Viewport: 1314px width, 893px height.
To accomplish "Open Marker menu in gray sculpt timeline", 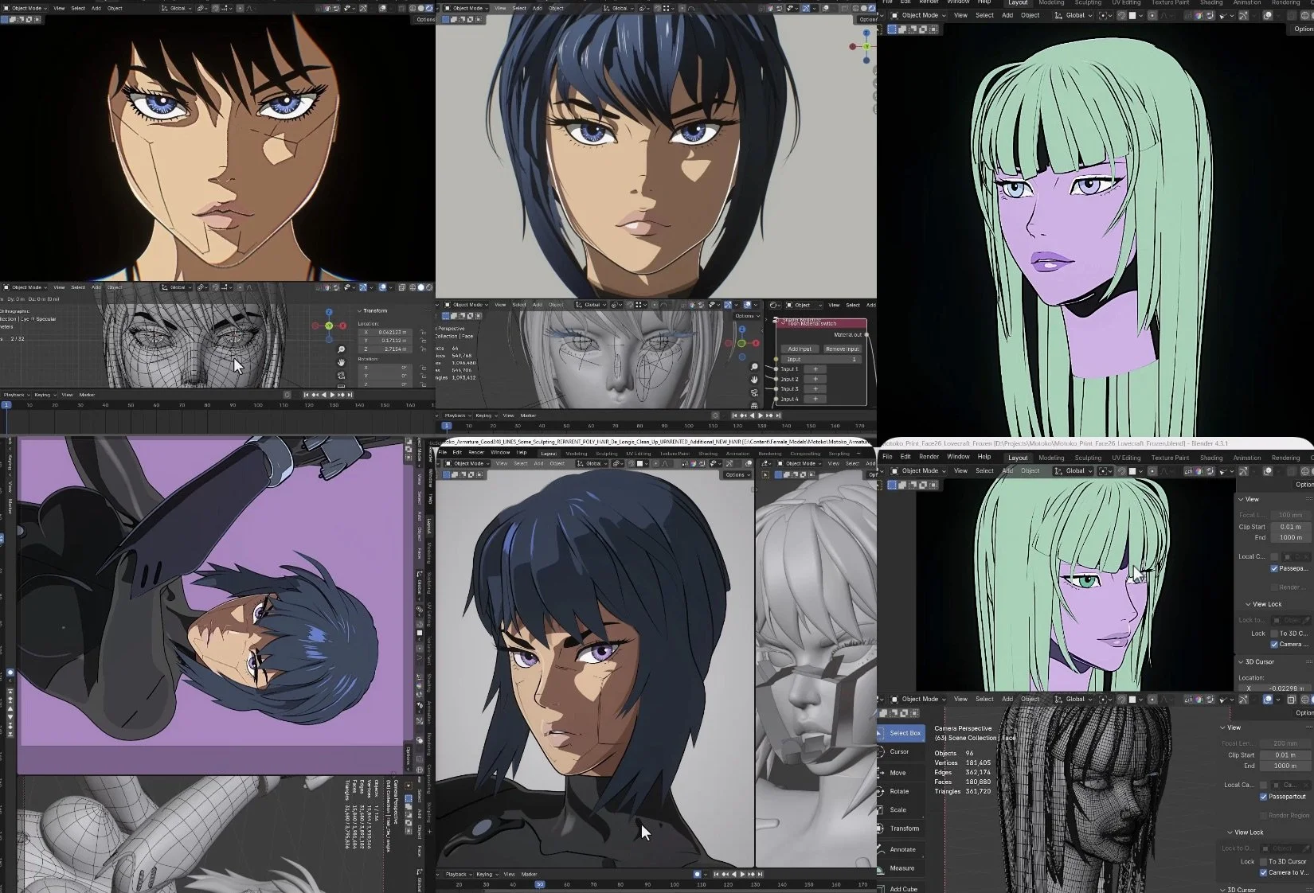I will point(528,415).
